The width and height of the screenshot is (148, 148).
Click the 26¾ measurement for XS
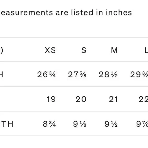tap(46, 75)
